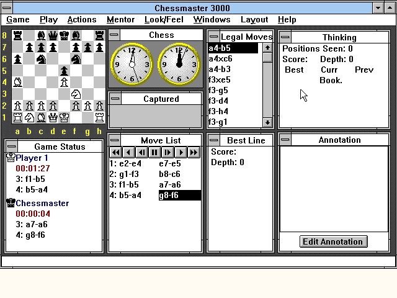Select legal move f3-d4
Image resolution: width=397 pixels, height=298 pixels.
coord(233,101)
